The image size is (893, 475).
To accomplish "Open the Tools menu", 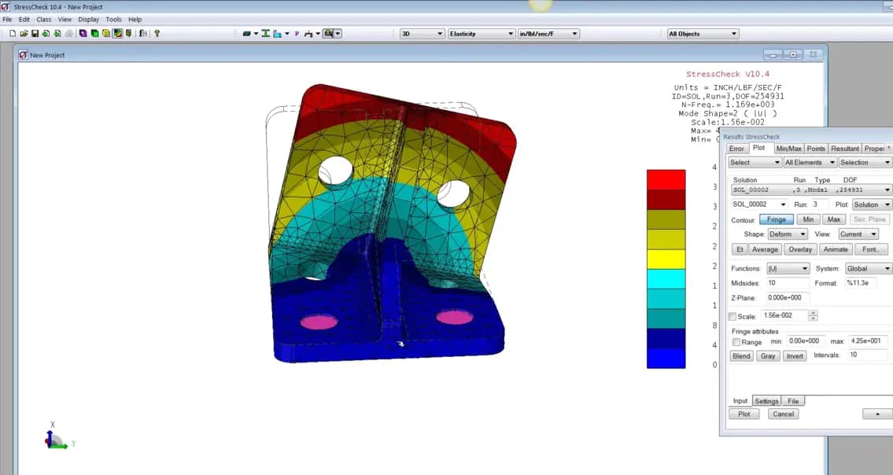I will pos(113,19).
